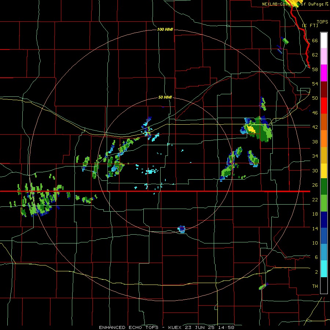Select the dark green legend swatch
Screen dimensions: 330x330
324,187
